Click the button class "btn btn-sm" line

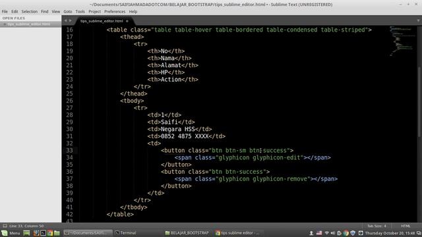tap(227, 151)
